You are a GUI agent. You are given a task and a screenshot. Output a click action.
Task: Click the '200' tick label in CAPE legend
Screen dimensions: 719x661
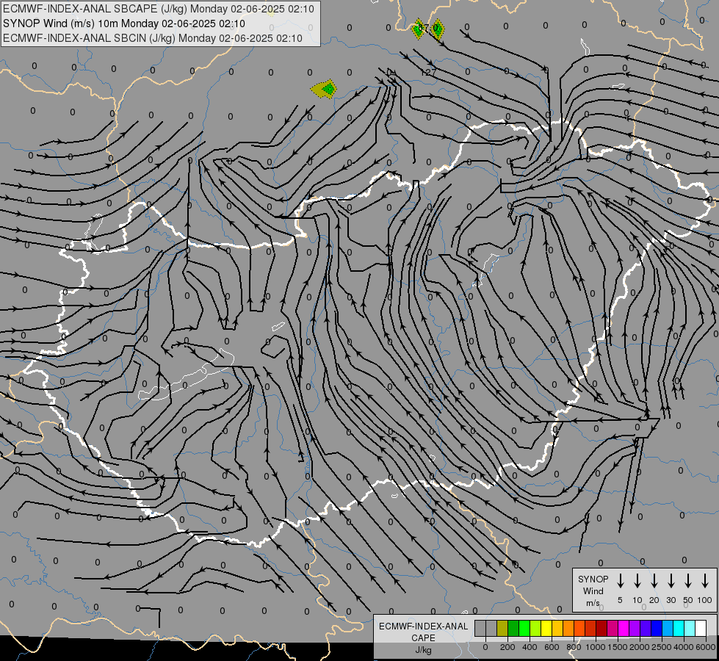click(507, 647)
